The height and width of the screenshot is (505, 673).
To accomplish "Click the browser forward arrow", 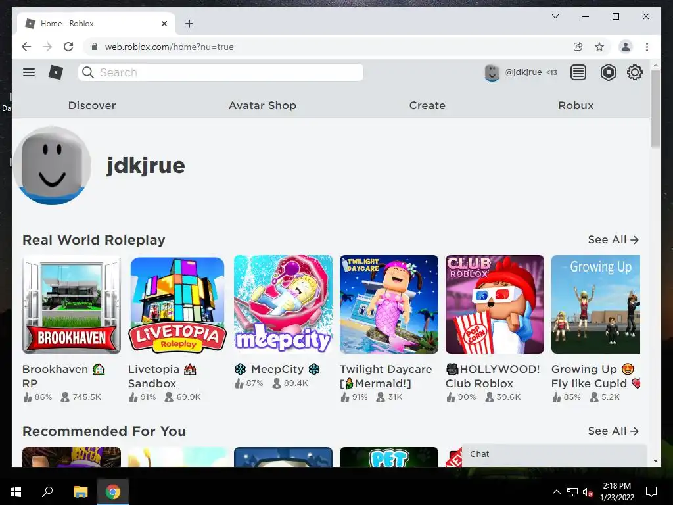I will click(x=47, y=47).
